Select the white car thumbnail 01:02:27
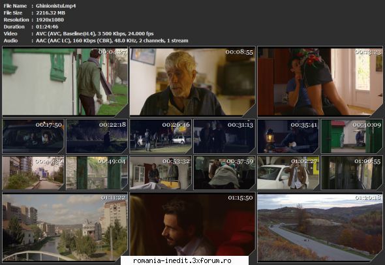This screenshot has width=385, height=265. 288,173
